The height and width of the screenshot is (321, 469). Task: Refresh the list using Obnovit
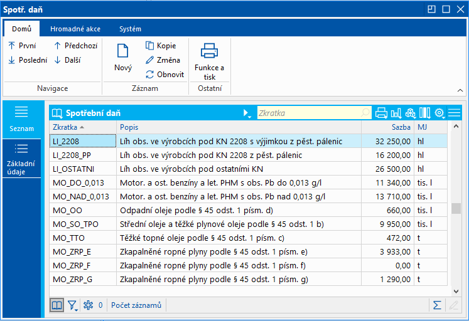164,75
